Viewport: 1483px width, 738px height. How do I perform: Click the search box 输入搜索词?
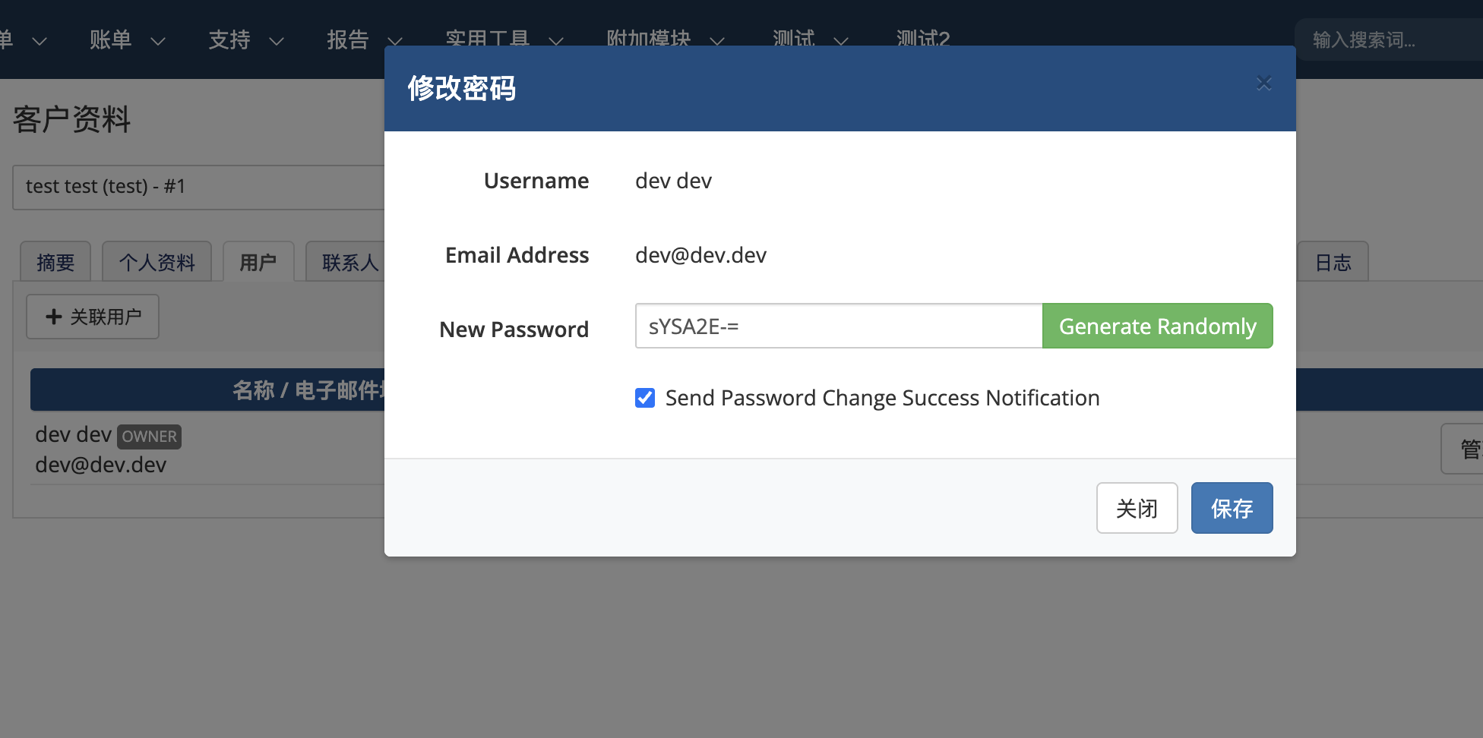tap(1383, 40)
